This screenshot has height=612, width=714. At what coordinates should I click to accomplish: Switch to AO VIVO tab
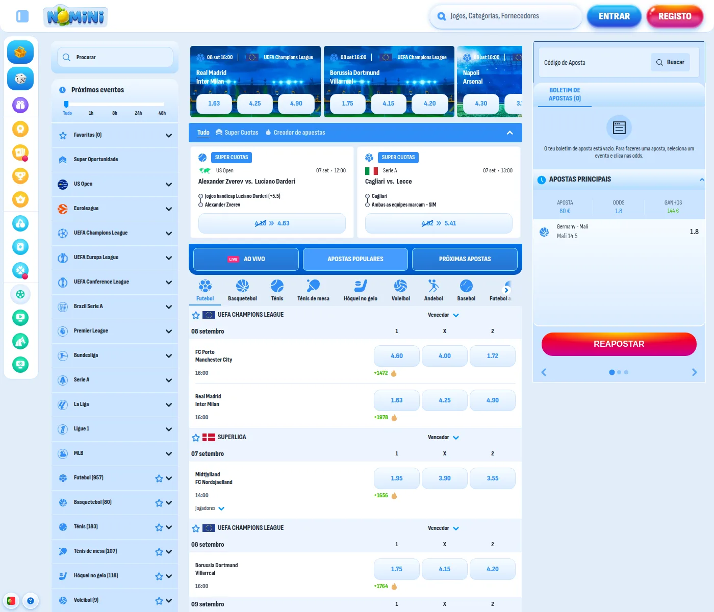[x=246, y=259]
